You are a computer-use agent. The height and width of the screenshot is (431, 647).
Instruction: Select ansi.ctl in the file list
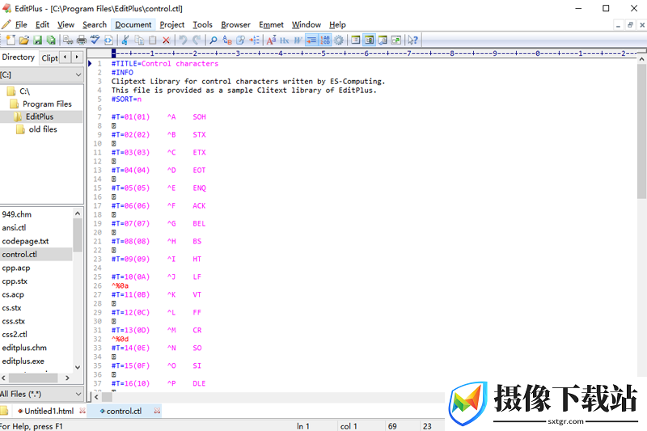(x=14, y=228)
